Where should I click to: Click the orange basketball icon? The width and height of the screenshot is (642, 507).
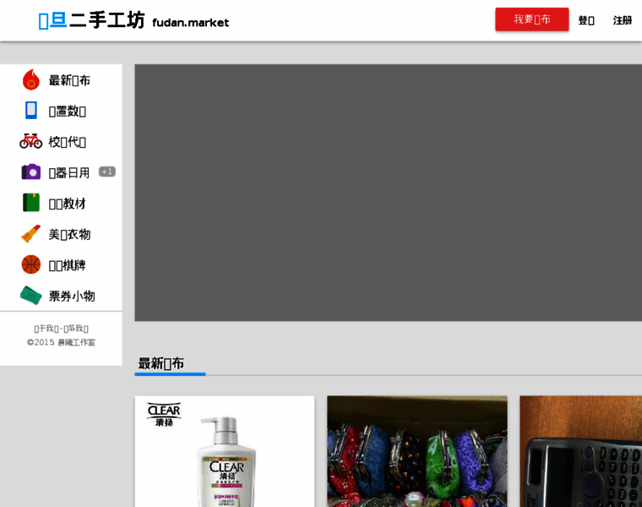(x=31, y=264)
